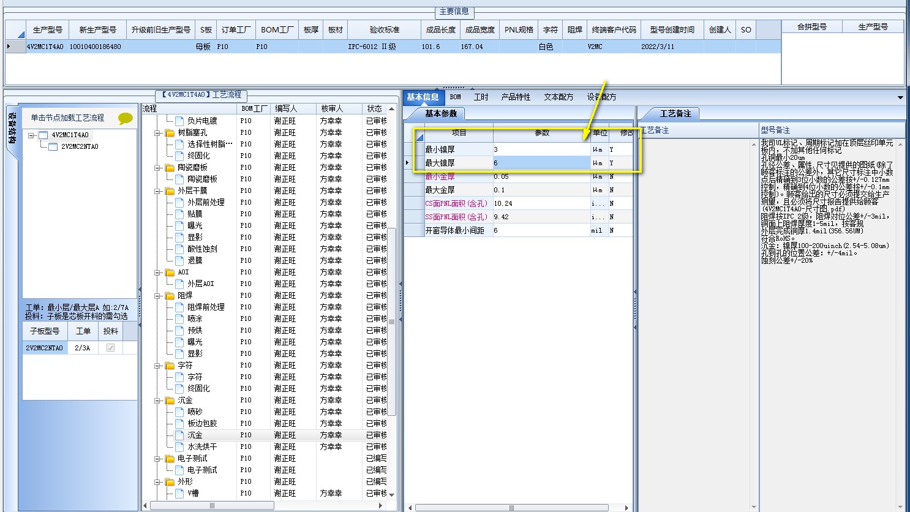Image resolution: width=910 pixels, height=512 pixels.
Task: Click the 外层AOI document icon
Action: tap(179, 284)
